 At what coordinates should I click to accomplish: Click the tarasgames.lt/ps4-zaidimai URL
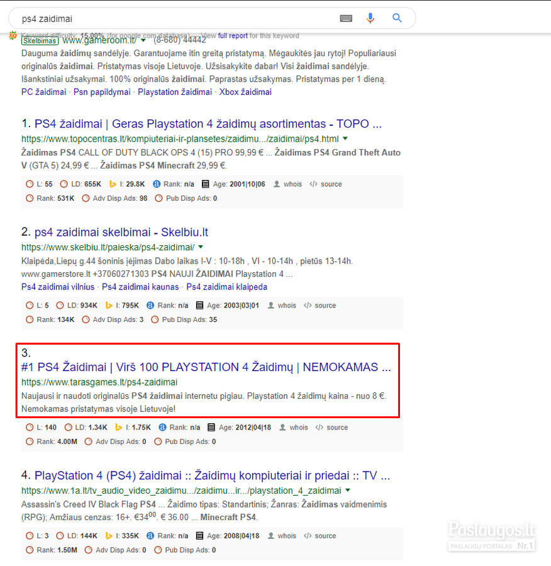99,382
